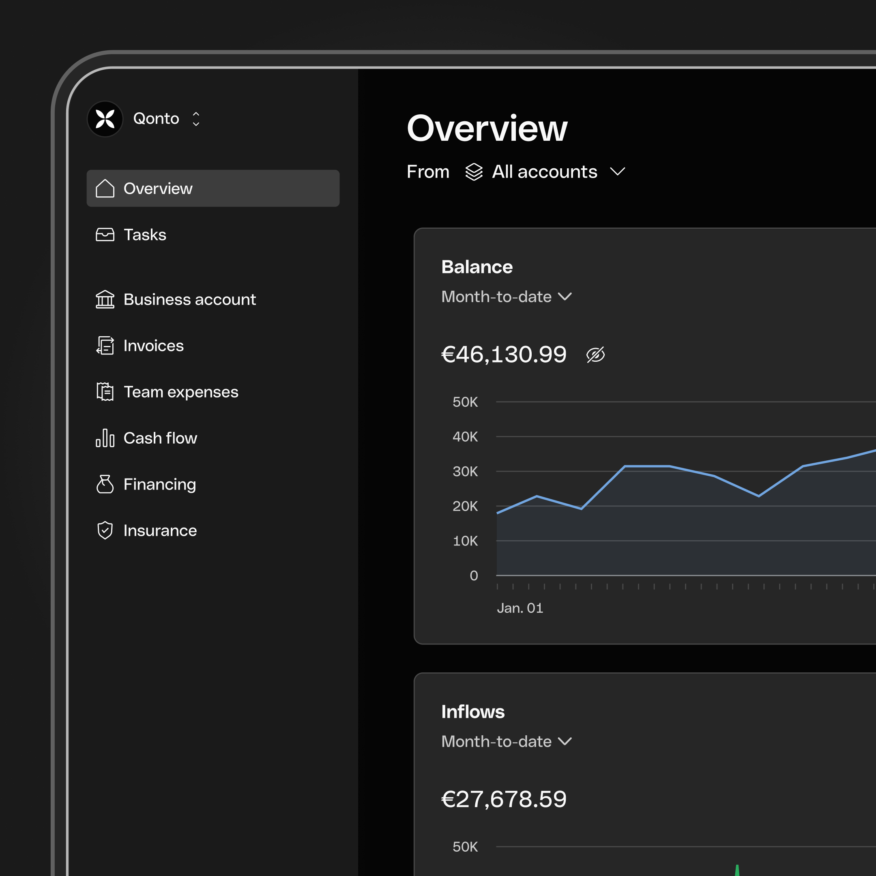Open the organization switcher next to Qonto
This screenshot has height=876, width=876.
195,119
